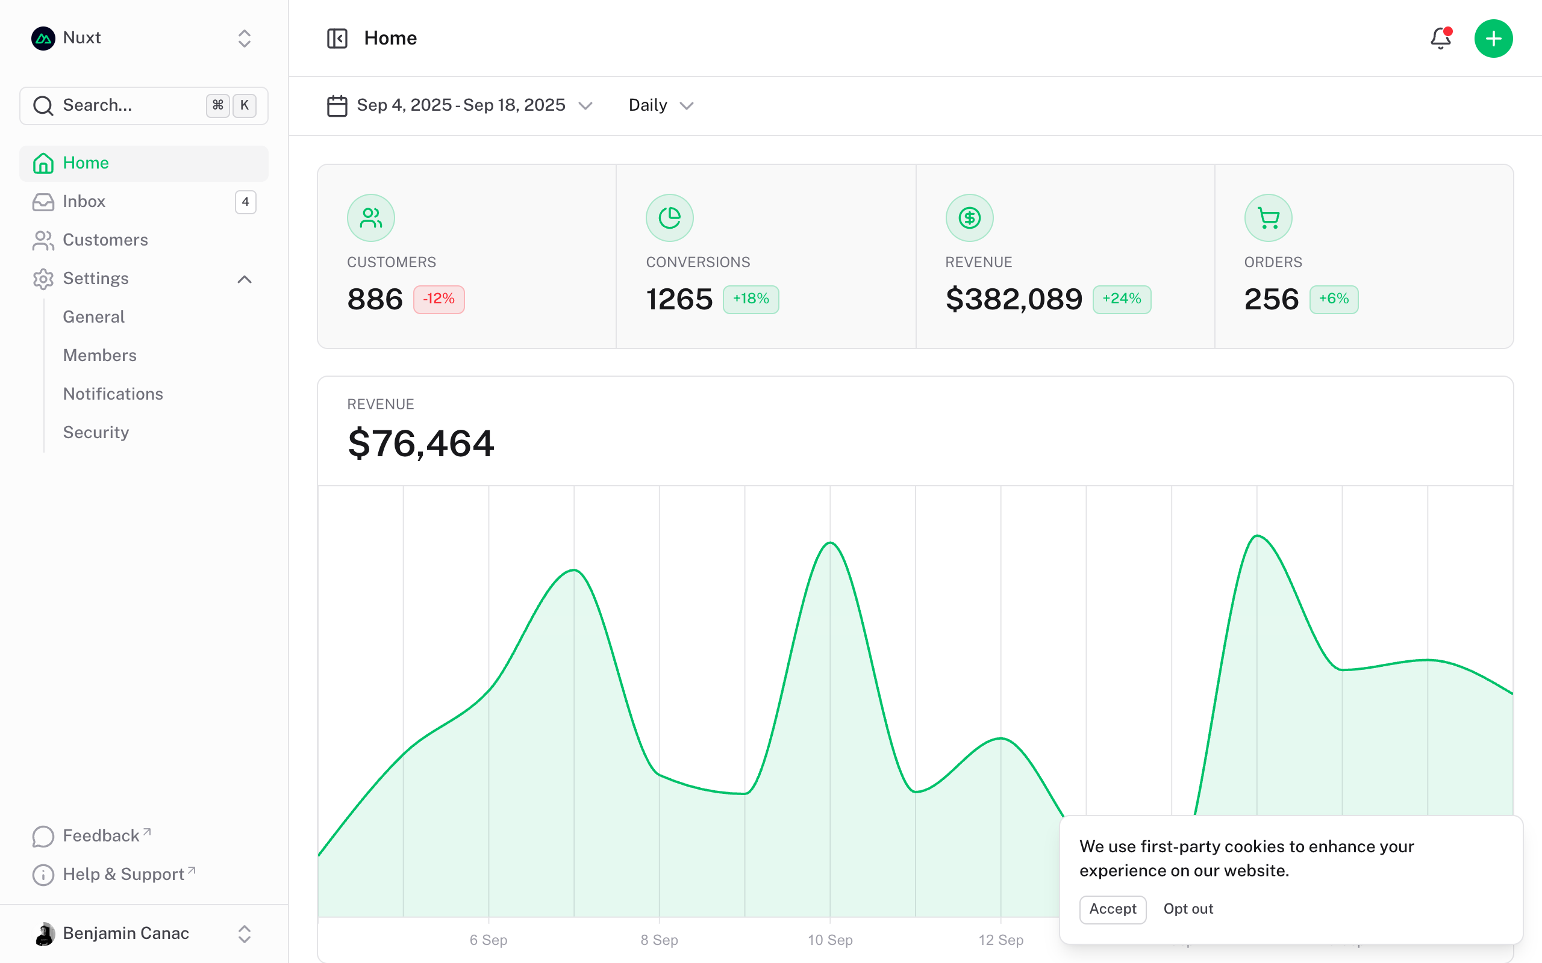
Task: Open notifications via the bell icon
Action: [1440, 38]
